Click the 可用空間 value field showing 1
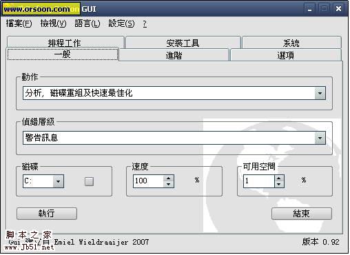The height and width of the screenshot is (255, 350). click(259, 181)
